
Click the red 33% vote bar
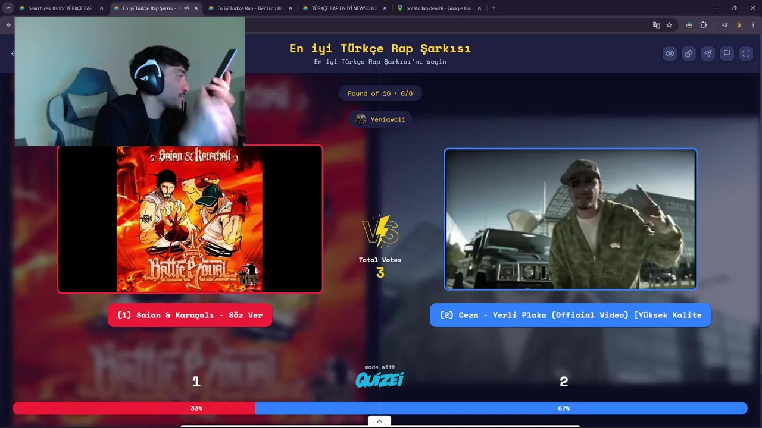pos(134,408)
